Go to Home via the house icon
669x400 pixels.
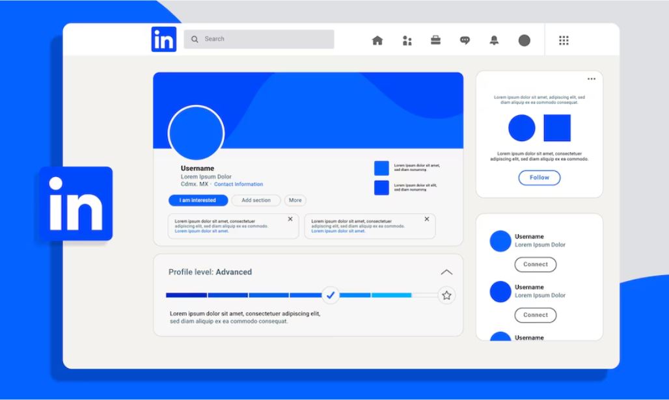pyautogui.click(x=377, y=40)
